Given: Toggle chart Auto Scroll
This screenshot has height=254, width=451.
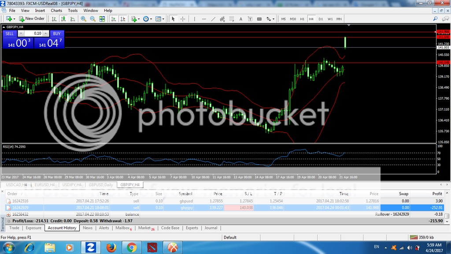Looking at the screenshot, I should [114, 19].
